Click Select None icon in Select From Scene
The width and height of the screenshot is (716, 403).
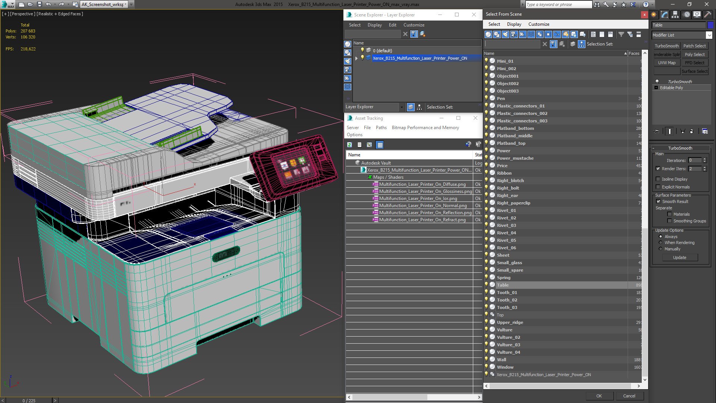pos(602,34)
